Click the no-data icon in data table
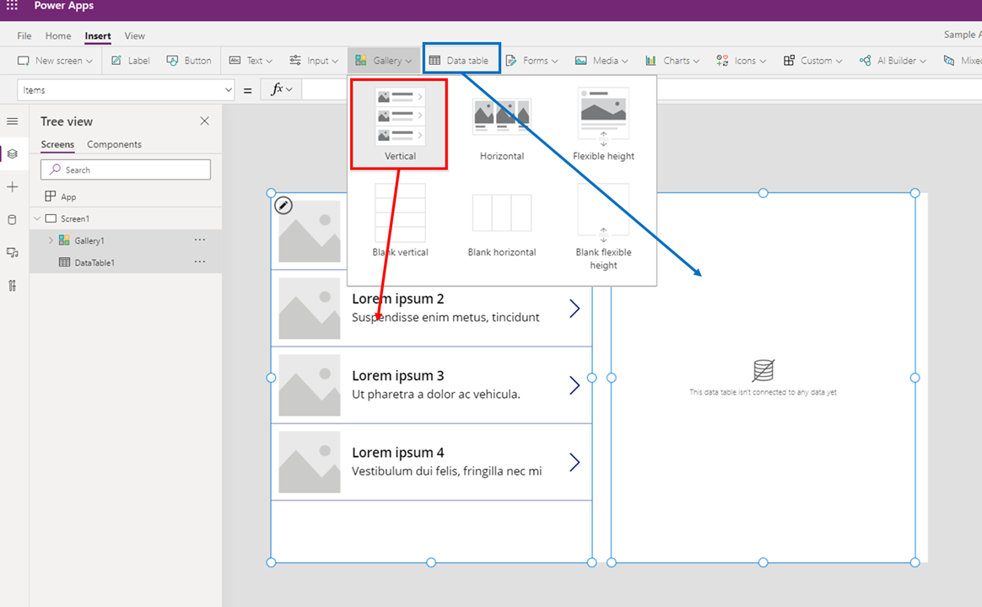 763,370
